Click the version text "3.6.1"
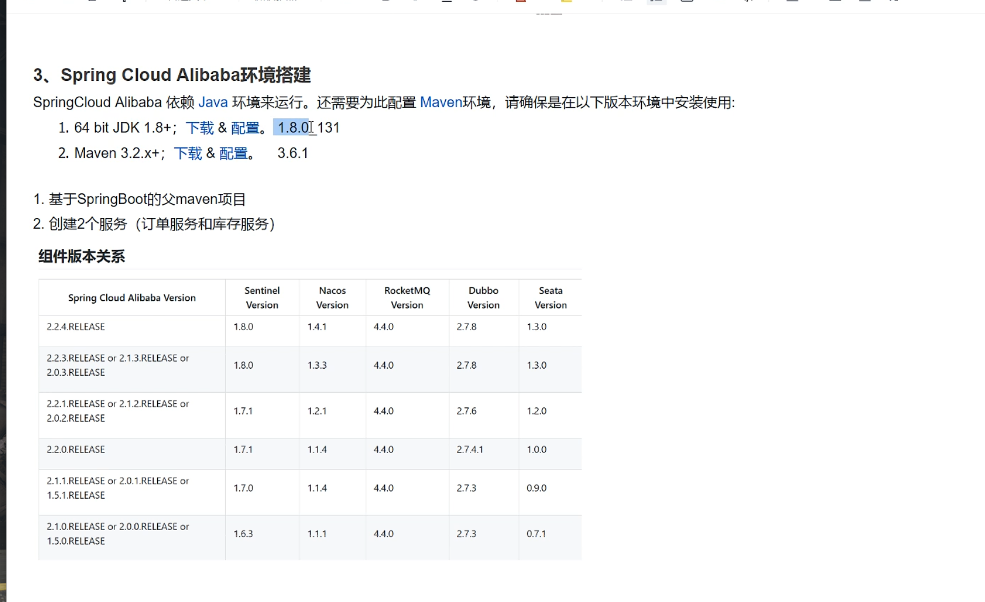The image size is (985, 602). 293,154
